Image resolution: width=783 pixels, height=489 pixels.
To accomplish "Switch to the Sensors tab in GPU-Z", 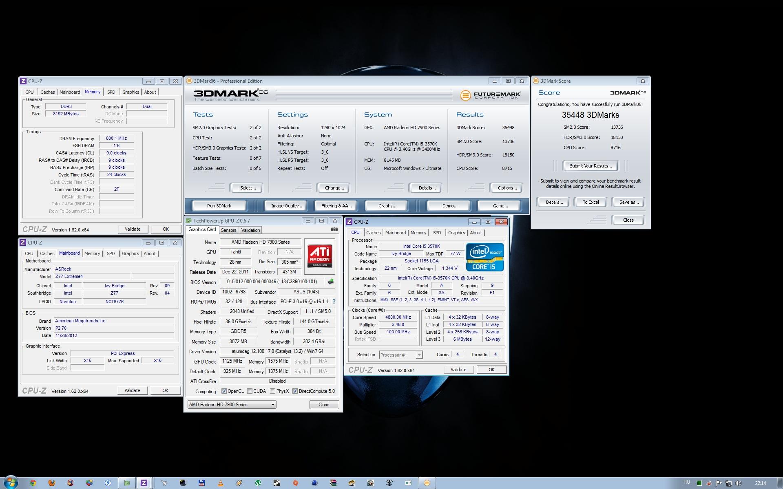I will (x=228, y=230).
